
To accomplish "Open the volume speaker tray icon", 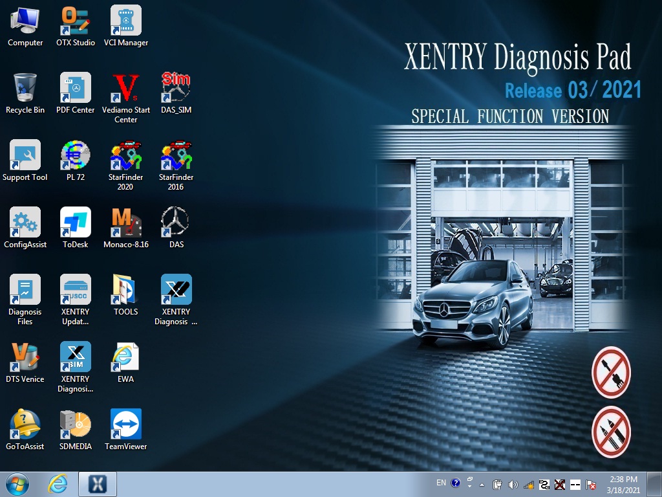I will (513, 485).
